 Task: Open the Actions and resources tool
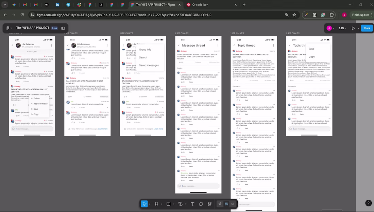pos(210,204)
